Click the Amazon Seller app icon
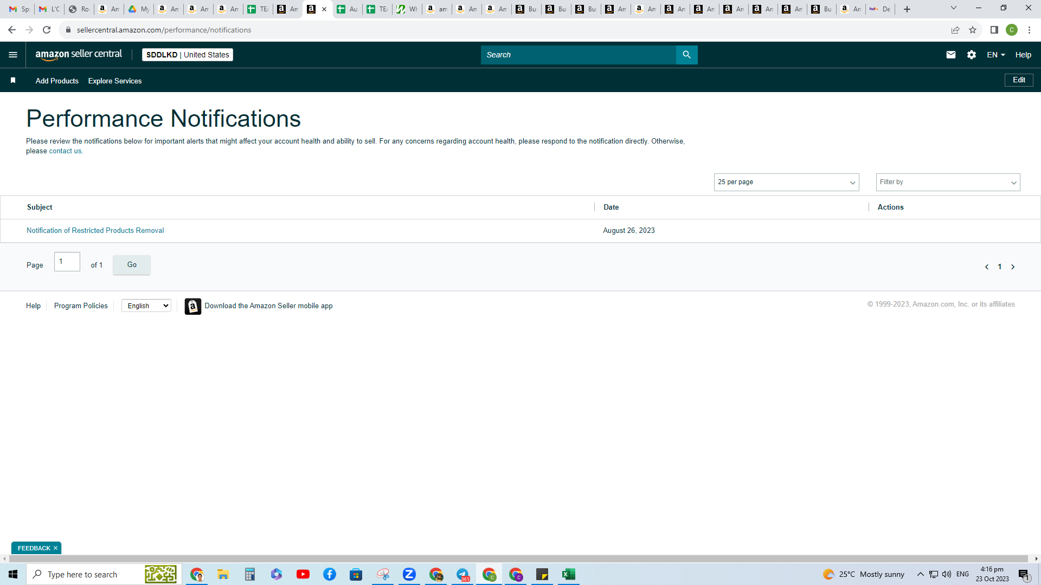1041x585 pixels. pos(192,306)
